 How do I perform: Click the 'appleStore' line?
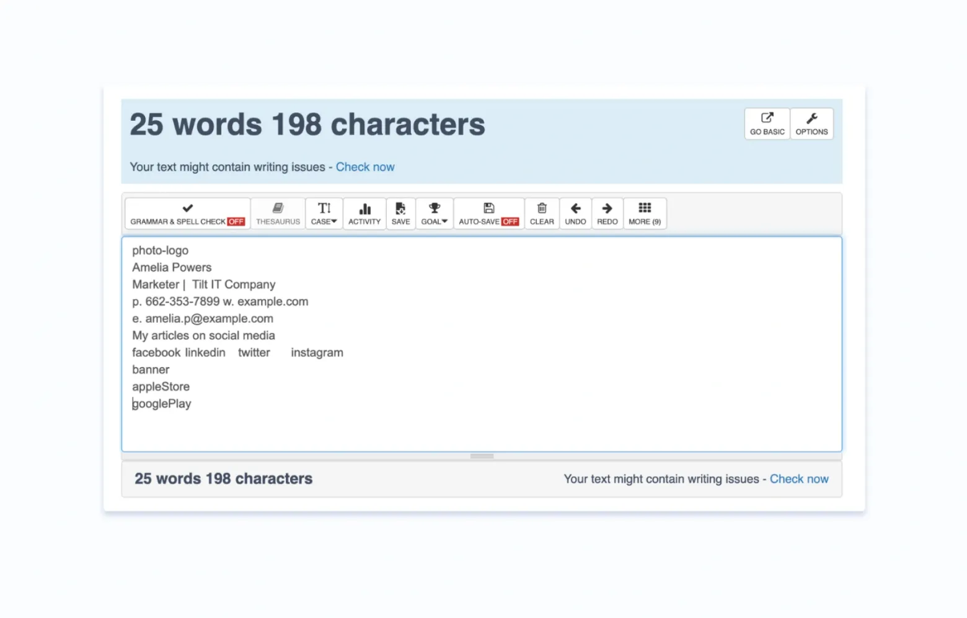[x=161, y=387]
